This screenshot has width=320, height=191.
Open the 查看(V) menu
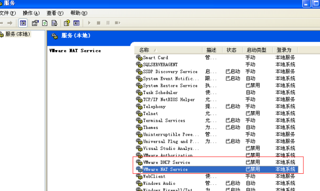click(x=55, y=13)
